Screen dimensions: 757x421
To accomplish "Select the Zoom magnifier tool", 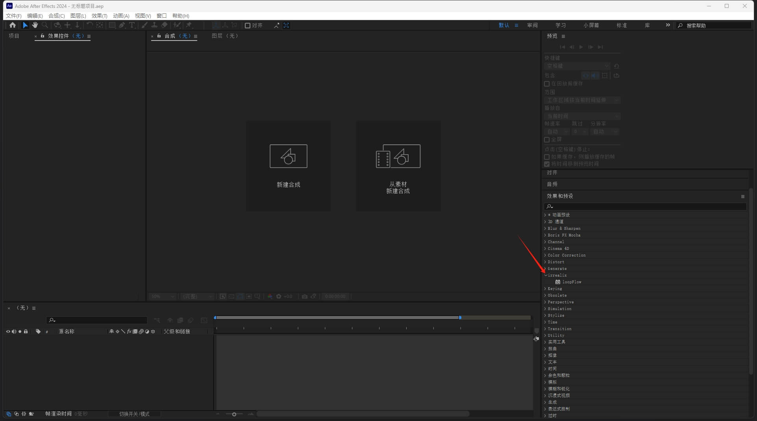I will pos(45,25).
